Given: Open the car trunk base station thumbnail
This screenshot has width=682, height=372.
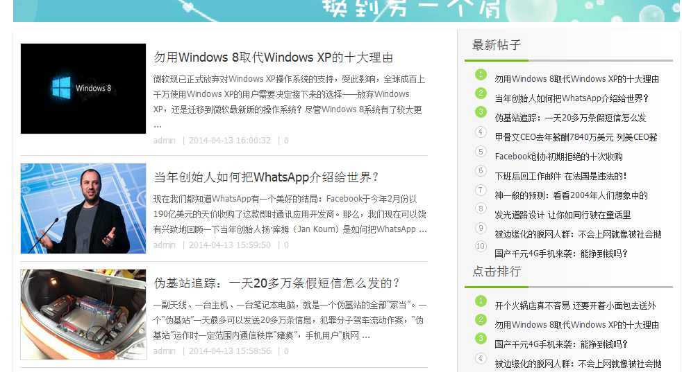Looking at the screenshot, I should 83,315.
